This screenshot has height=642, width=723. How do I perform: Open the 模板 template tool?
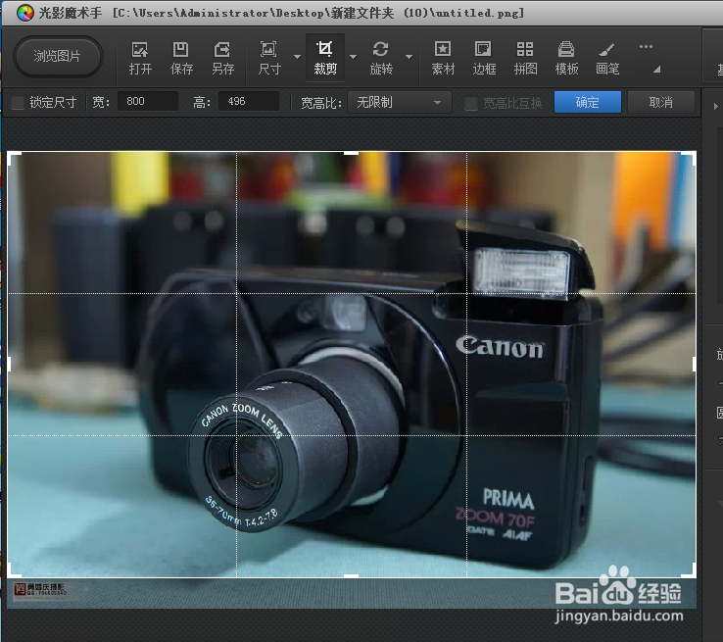[566, 58]
